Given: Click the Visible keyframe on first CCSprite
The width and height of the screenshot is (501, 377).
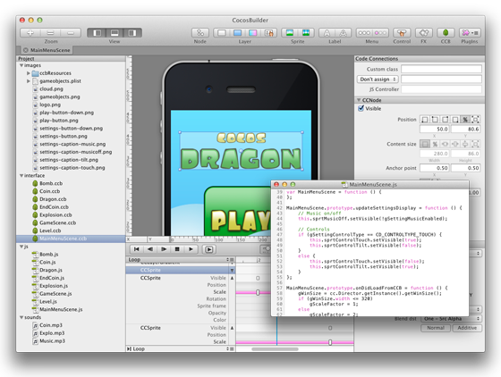Looking at the screenshot, I should pos(258,278).
